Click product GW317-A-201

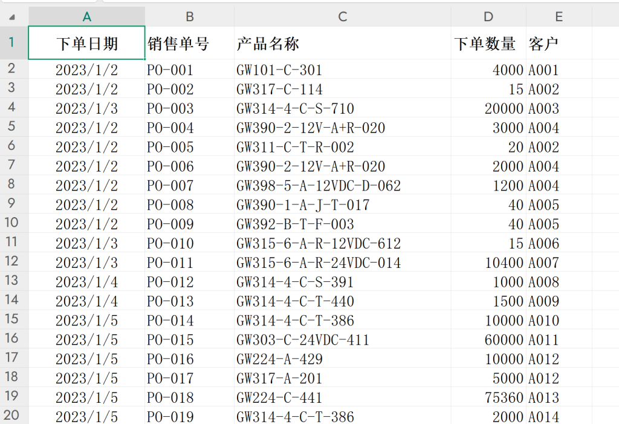(x=342, y=378)
